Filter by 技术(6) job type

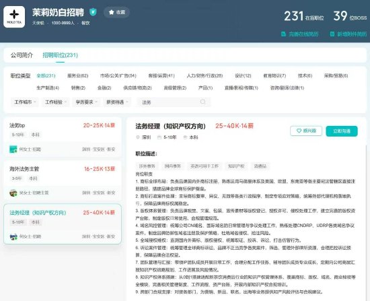305,75
